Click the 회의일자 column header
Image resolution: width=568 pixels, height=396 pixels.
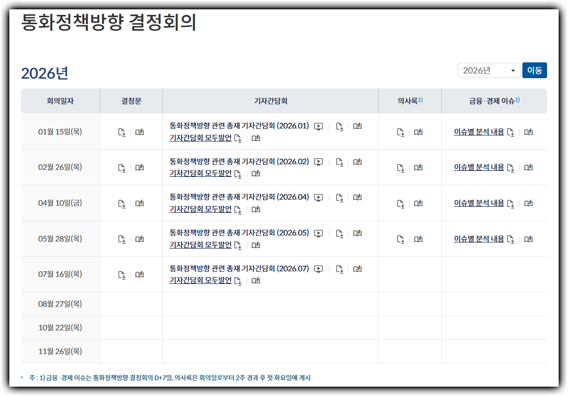pos(60,101)
